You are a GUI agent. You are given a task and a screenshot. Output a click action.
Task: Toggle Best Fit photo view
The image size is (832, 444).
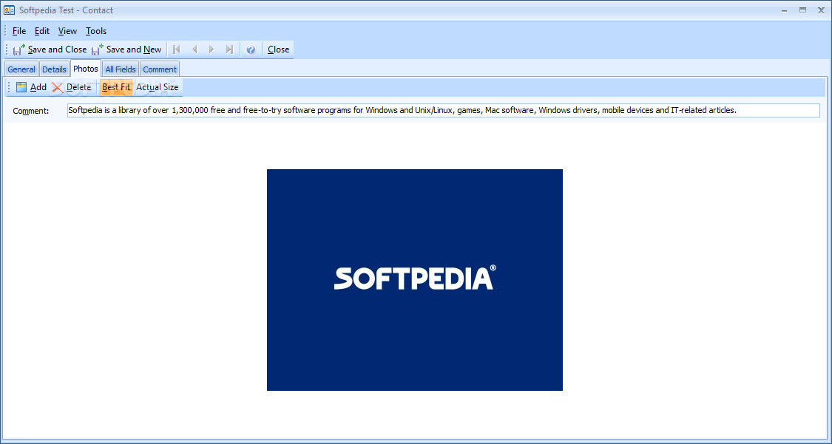(x=116, y=87)
